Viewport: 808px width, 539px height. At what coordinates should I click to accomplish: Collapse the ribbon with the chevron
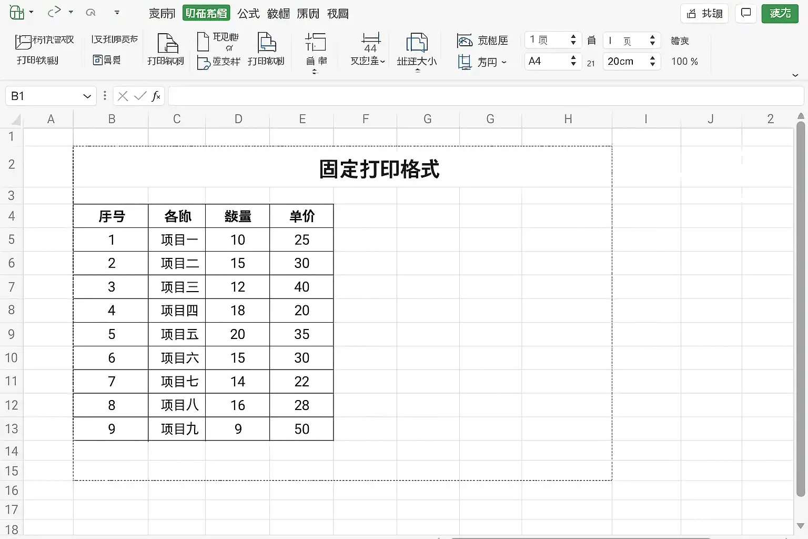click(x=795, y=75)
